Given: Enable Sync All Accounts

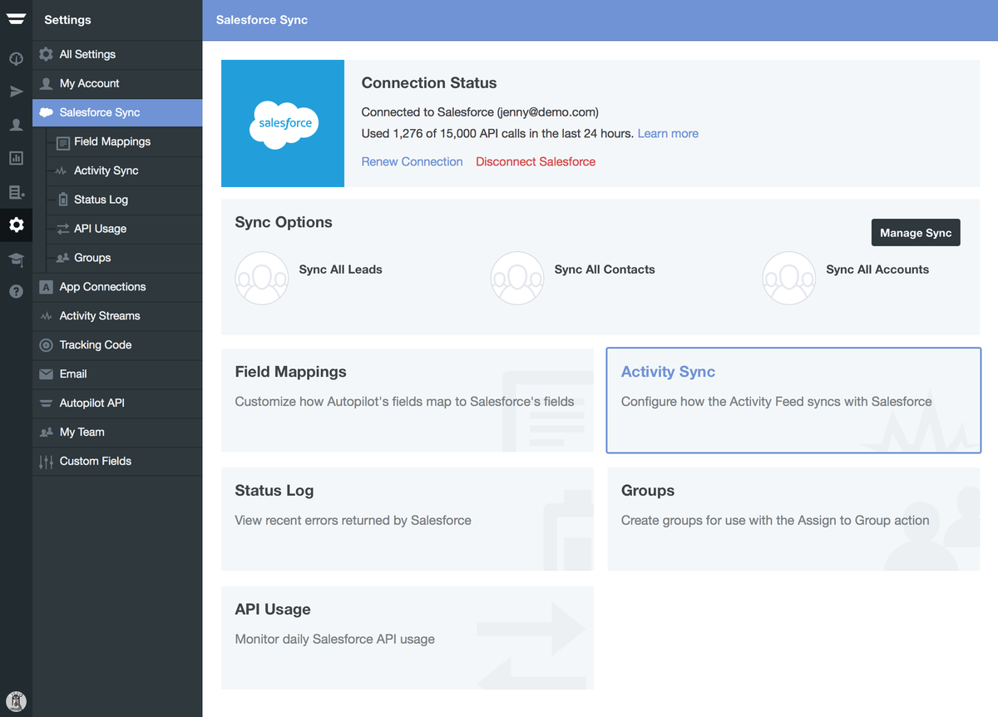Looking at the screenshot, I should (x=788, y=278).
